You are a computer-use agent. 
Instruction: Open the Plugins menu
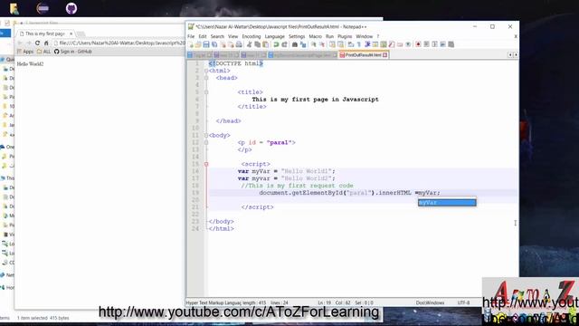(345, 36)
